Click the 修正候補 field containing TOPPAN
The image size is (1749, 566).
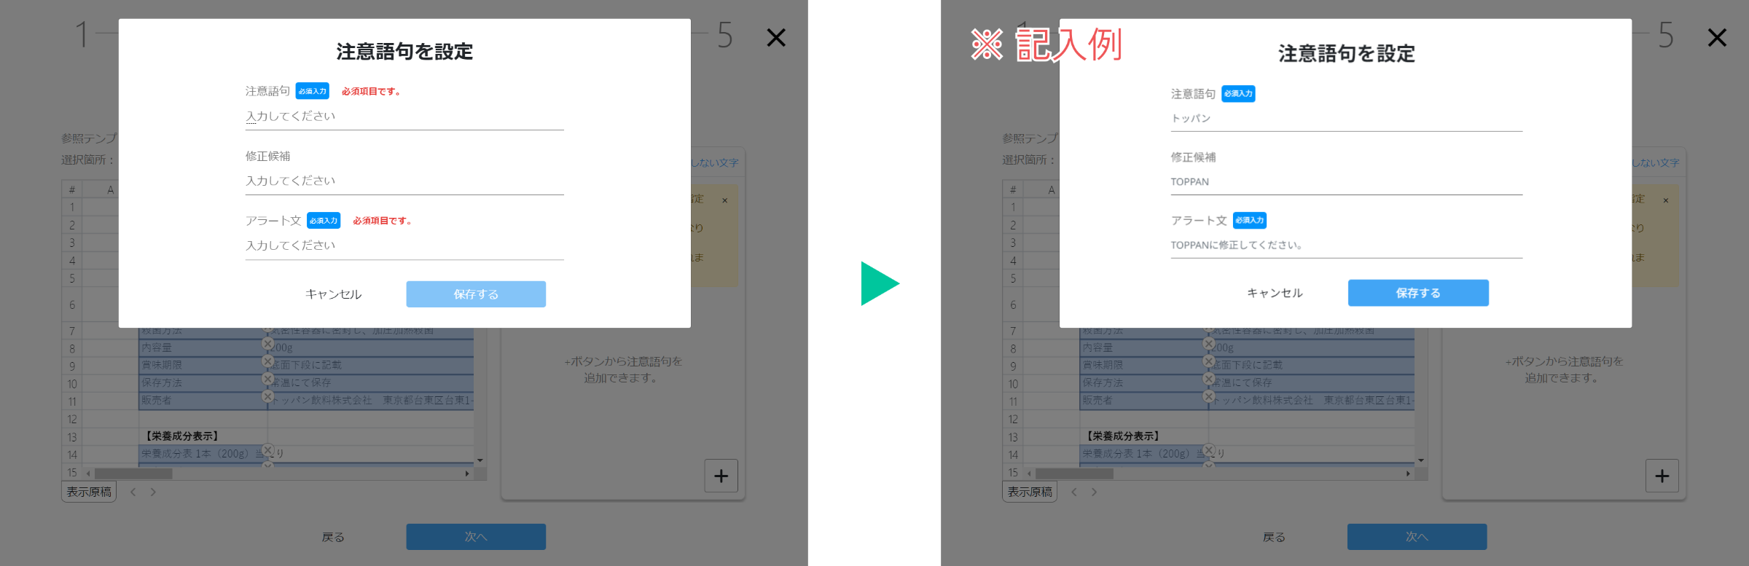click(1347, 182)
